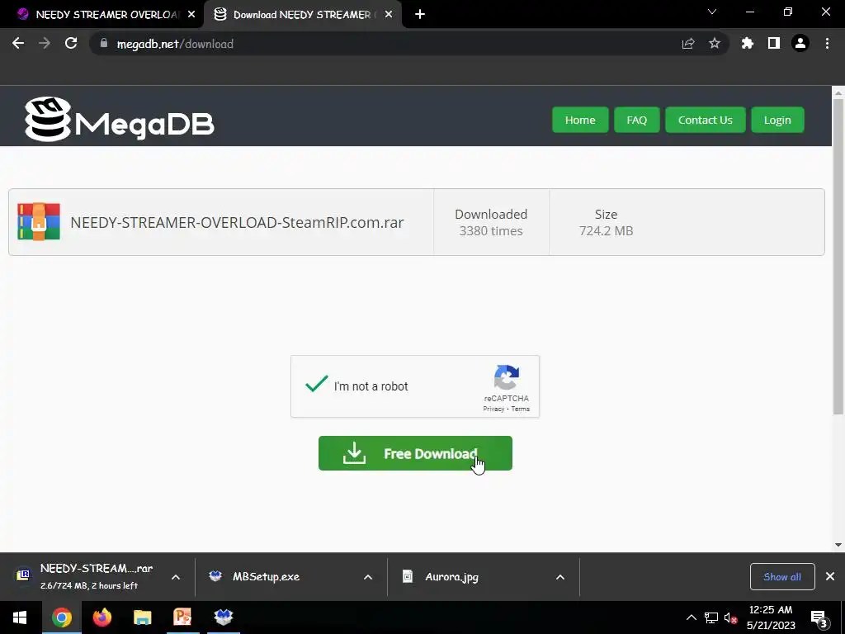Open File Explorer from the taskbar
The image size is (845, 634).
pyautogui.click(x=142, y=617)
